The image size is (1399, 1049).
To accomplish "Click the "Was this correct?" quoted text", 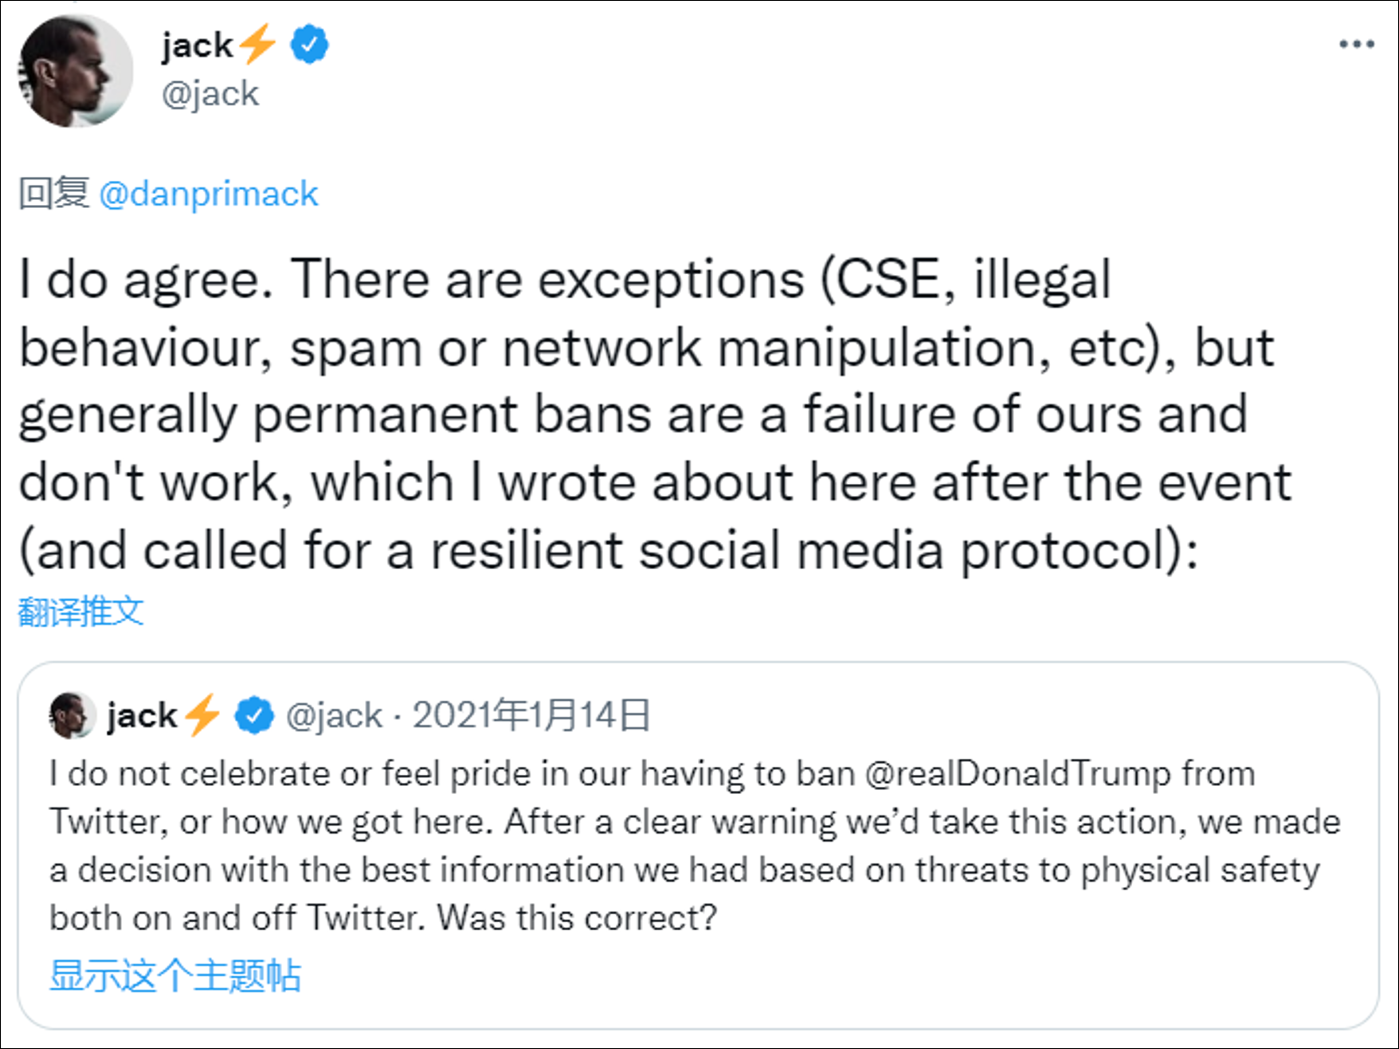I will coord(577,917).
